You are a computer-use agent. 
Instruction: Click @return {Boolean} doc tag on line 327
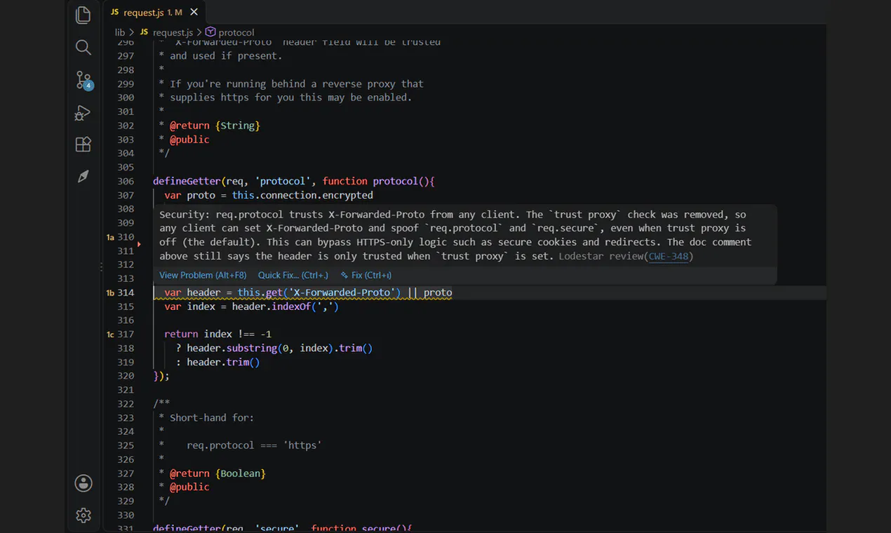[217, 473]
